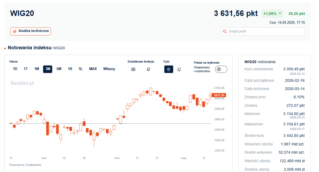Click the Data początkowa value 2026-02-16
Screen dimensions: 319x172
tap(294, 80)
